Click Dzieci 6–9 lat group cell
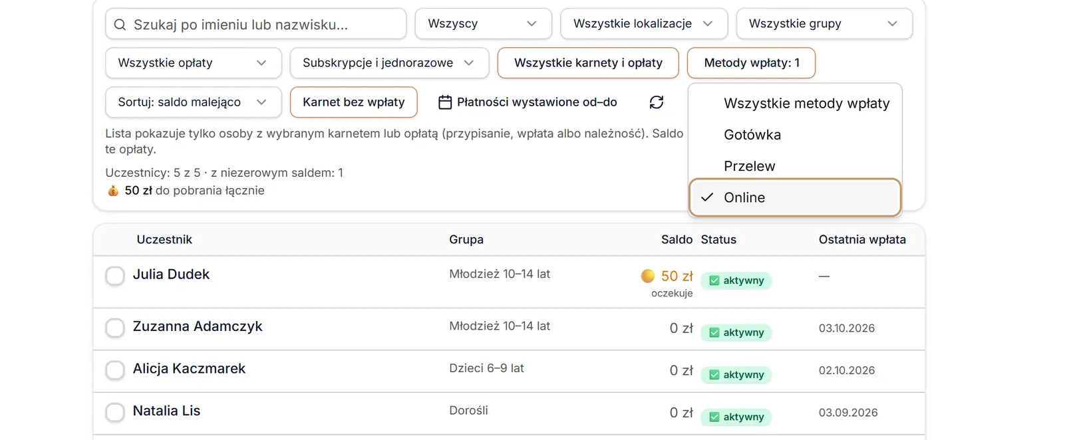Screen dimensions: 1091x440 486,368
